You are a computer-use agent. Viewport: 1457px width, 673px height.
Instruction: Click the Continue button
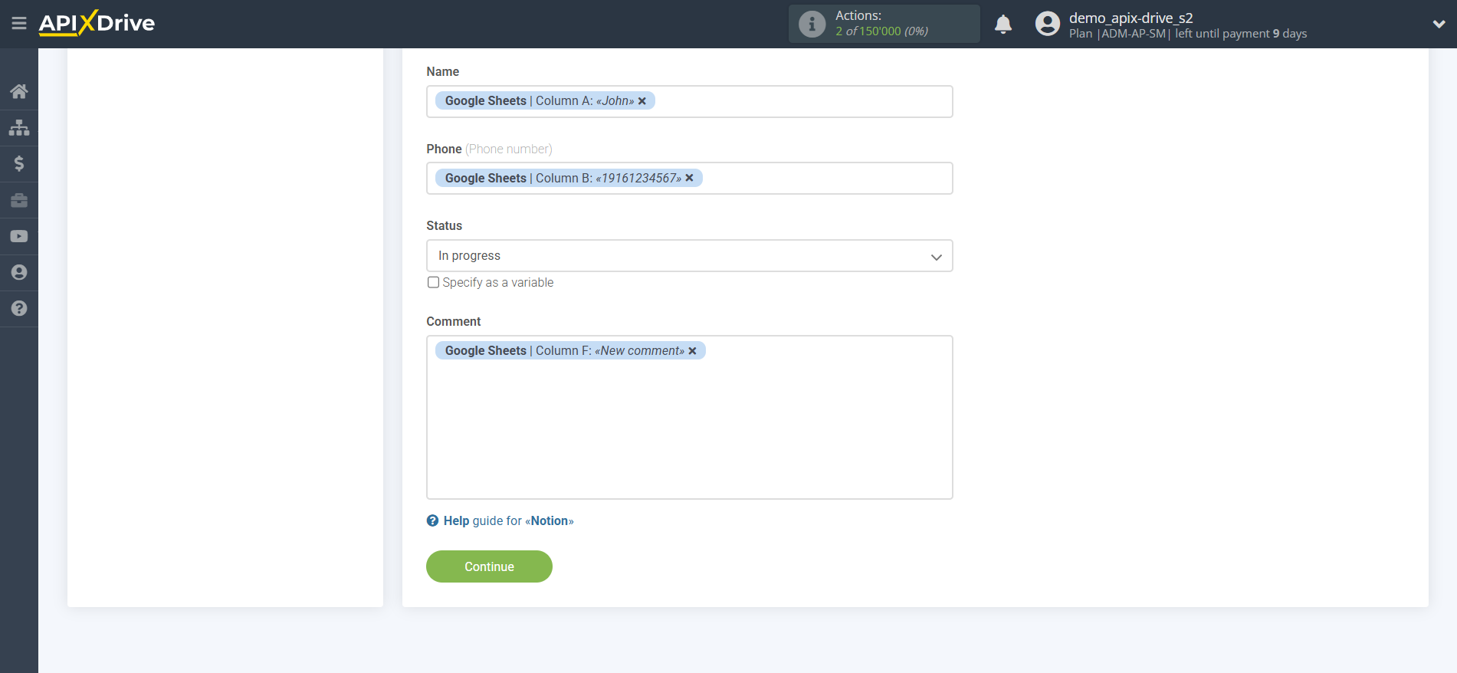click(489, 566)
